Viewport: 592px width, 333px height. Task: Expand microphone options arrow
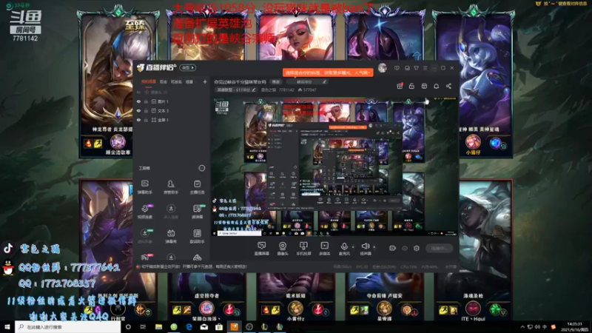pyautogui.click(x=353, y=247)
